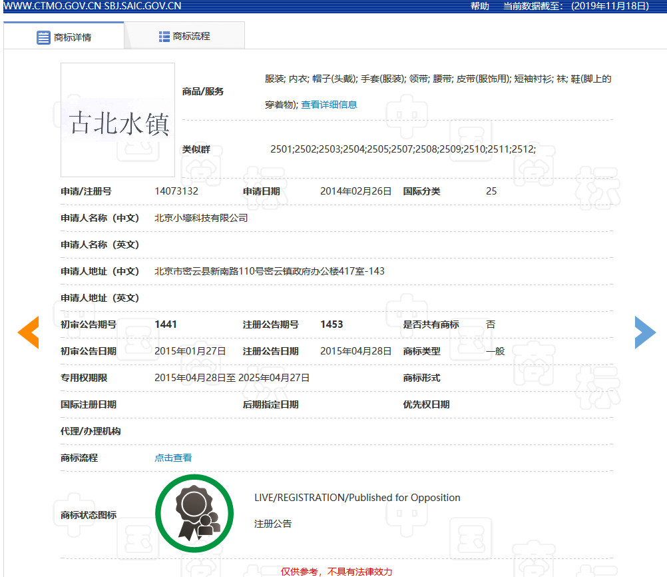The width and height of the screenshot is (667, 577).
Task: Select the 专用权期限 label
Action: [84, 378]
